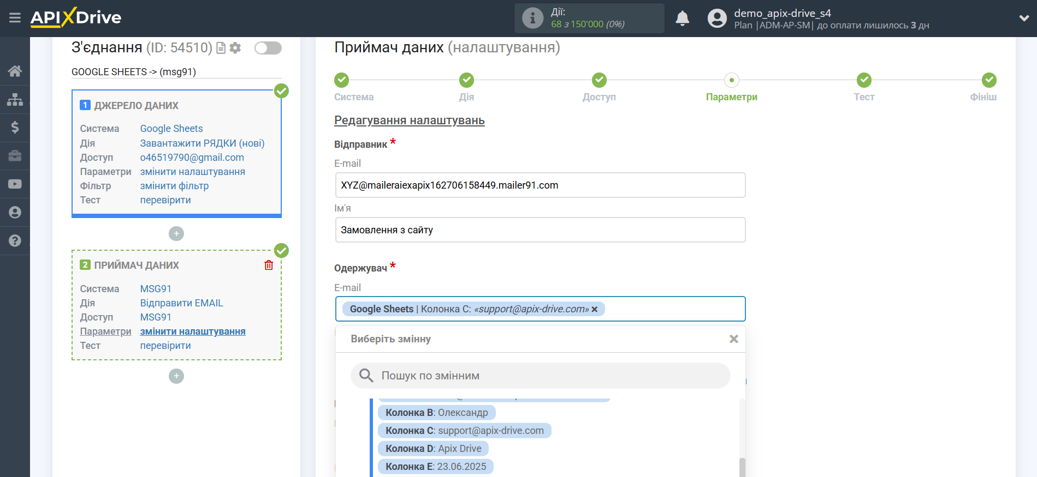
Task: Click the actions counter 68 з 150'000
Action: tap(588, 24)
